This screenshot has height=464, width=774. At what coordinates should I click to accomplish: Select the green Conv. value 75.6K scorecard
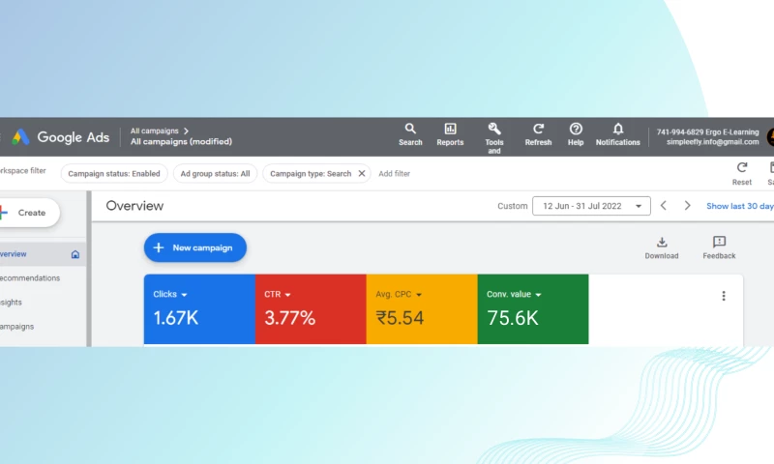pyautogui.click(x=533, y=309)
